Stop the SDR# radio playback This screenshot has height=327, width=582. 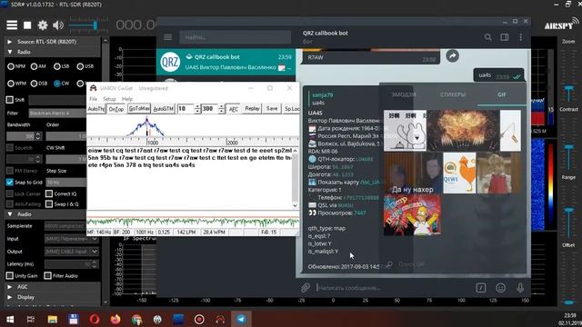tap(27, 25)
